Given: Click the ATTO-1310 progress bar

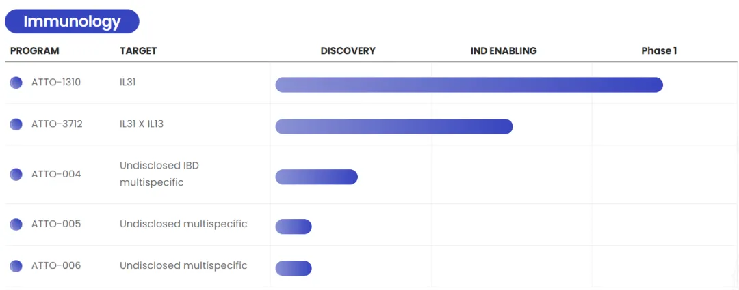Looking at the screenshot, I should click(x=469, y=85).
